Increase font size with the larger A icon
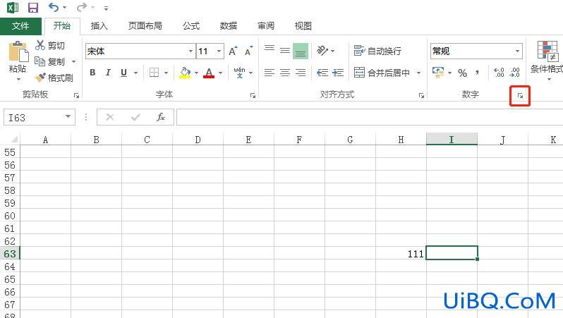Viewport: 563px width, 318px height. [233, 51]
